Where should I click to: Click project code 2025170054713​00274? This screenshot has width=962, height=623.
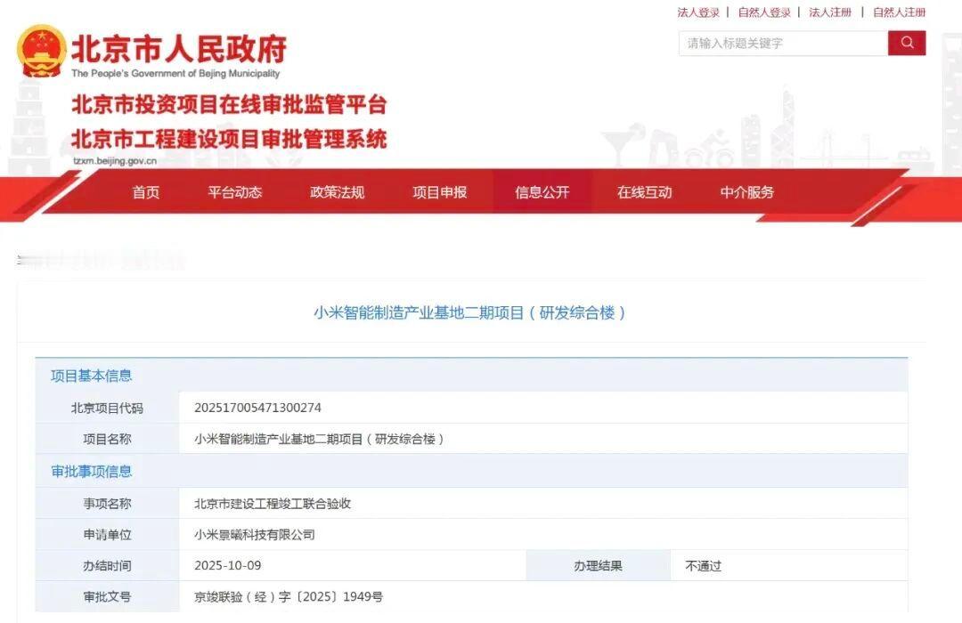[257, 408]
